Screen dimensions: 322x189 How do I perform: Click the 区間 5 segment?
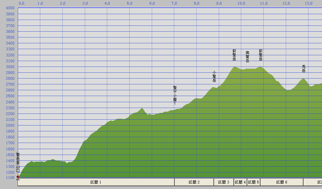pyautogui.click(x=253, y=182)
